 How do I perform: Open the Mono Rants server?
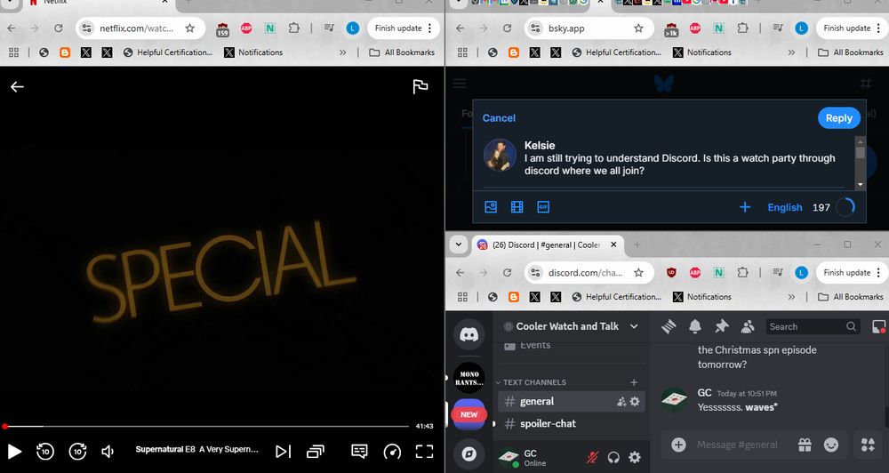click(x=469, y=378)
